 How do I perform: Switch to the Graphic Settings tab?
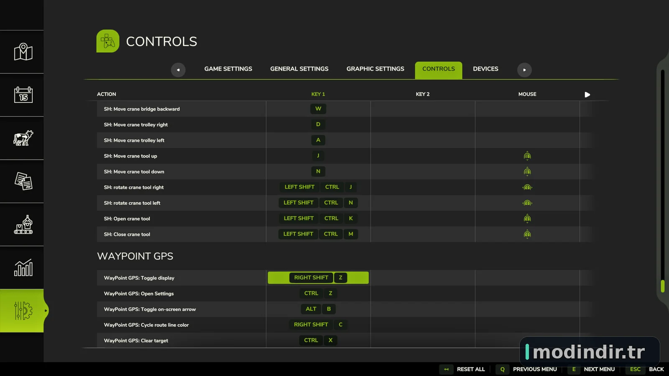point(375,69)
